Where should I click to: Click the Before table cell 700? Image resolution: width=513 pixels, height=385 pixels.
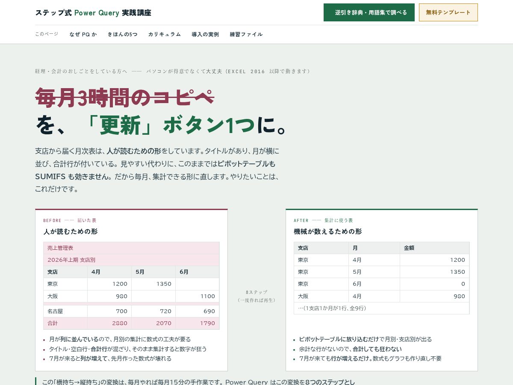coord(109,311)
